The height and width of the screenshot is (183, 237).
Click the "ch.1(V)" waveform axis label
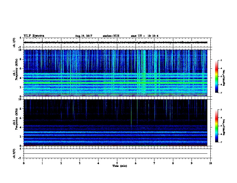[x=14, y=42]
